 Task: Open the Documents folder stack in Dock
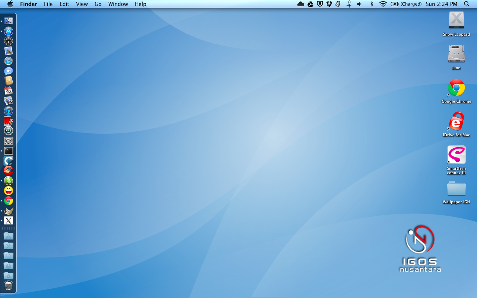pos(9,256)
